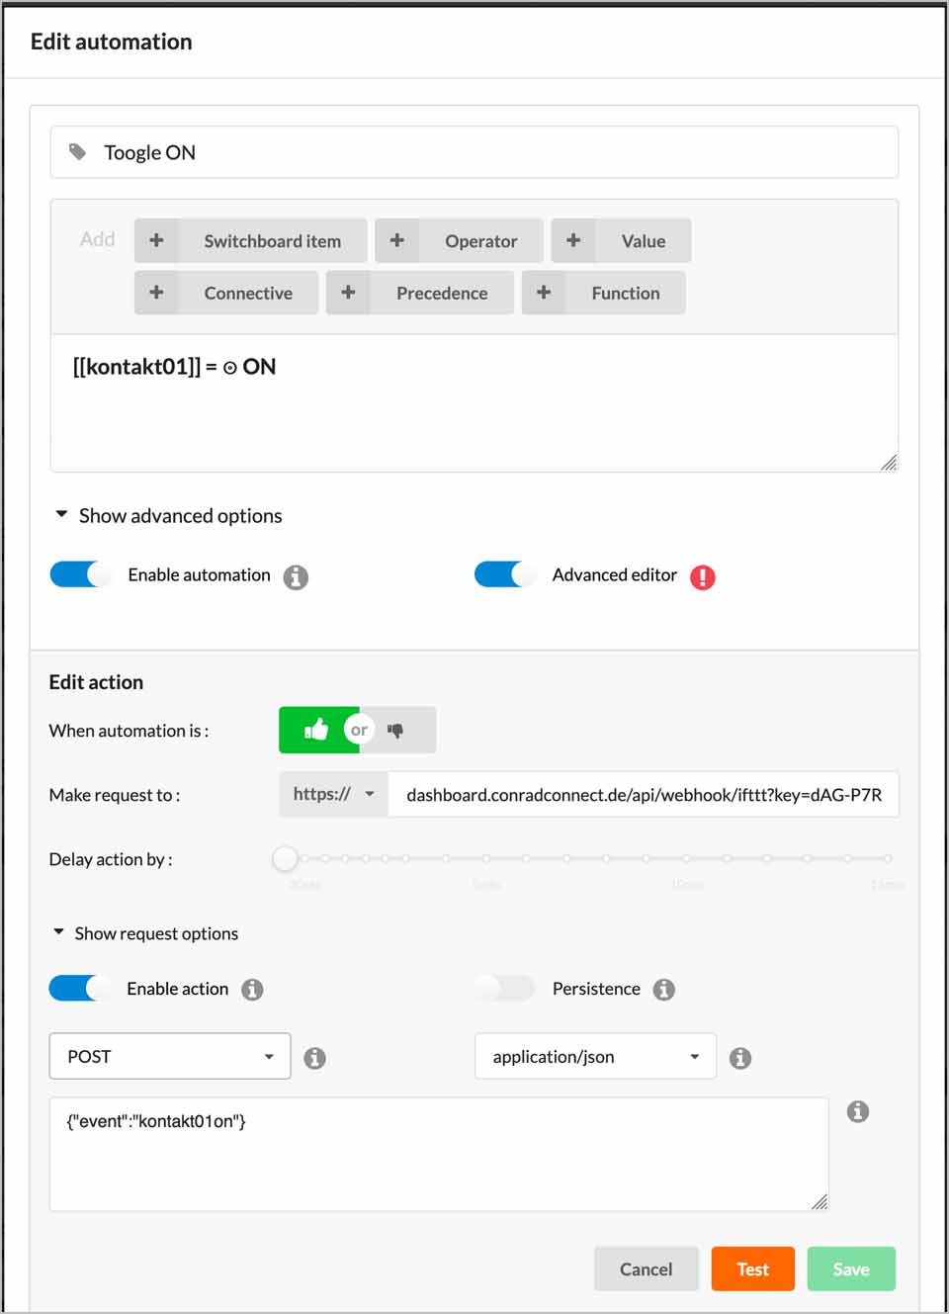Click the 'When automation is :' label

[x=129, y=731]
